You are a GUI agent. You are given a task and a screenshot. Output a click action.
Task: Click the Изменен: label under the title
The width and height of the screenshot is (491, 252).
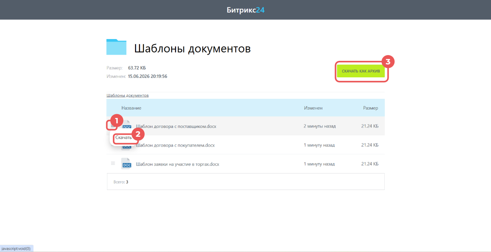pyautogui.click(x=116, y=76)
